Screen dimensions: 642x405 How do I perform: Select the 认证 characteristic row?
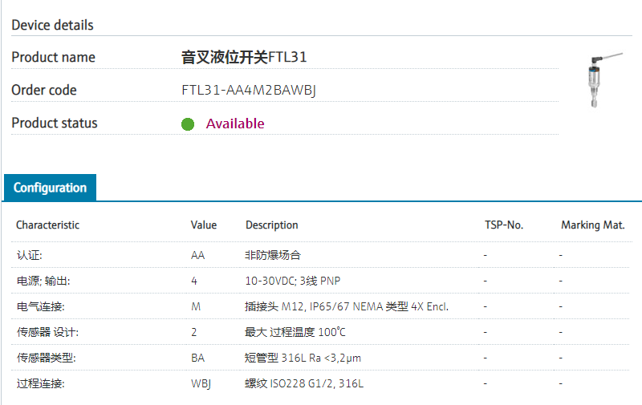[29, 255]
